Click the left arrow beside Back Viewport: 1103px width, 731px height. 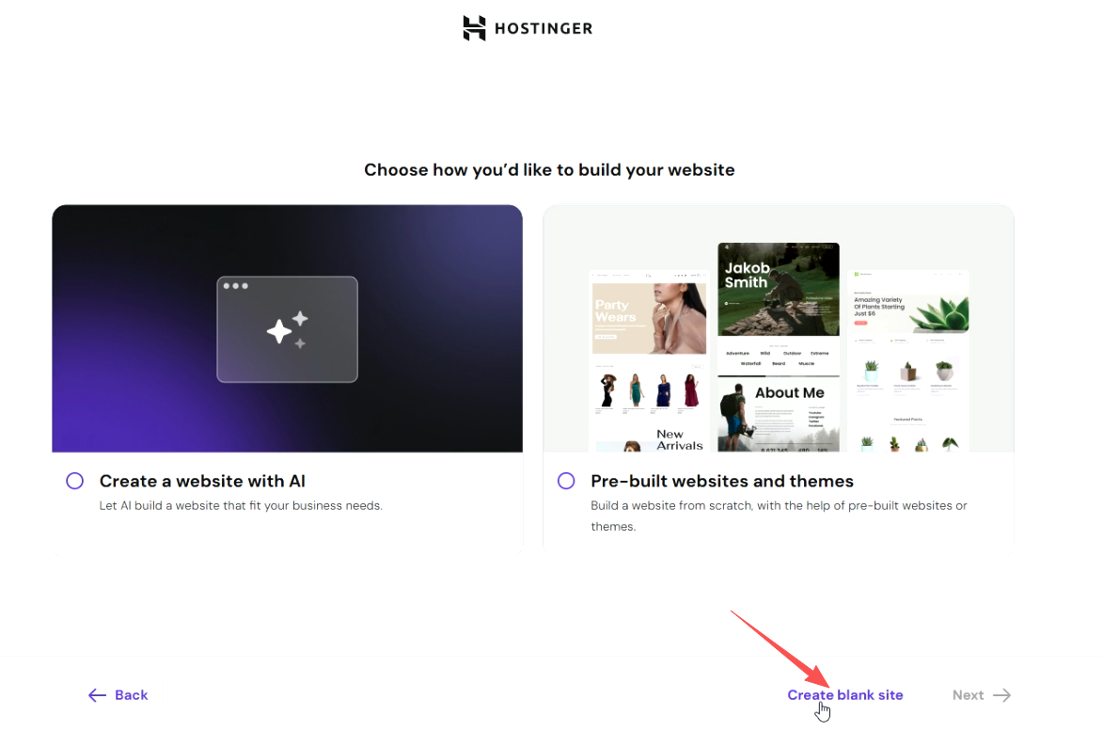97,695
